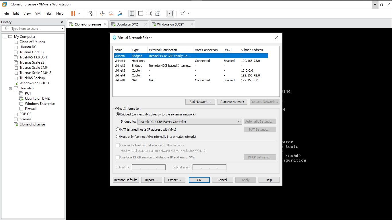The height and width of the screenshot is (220, 392).
Task: Open the View menu
Action: coord(27,13)
